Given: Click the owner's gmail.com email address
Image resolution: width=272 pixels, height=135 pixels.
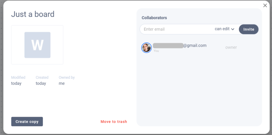Looking at the screenshot, I should coord(180,45).
